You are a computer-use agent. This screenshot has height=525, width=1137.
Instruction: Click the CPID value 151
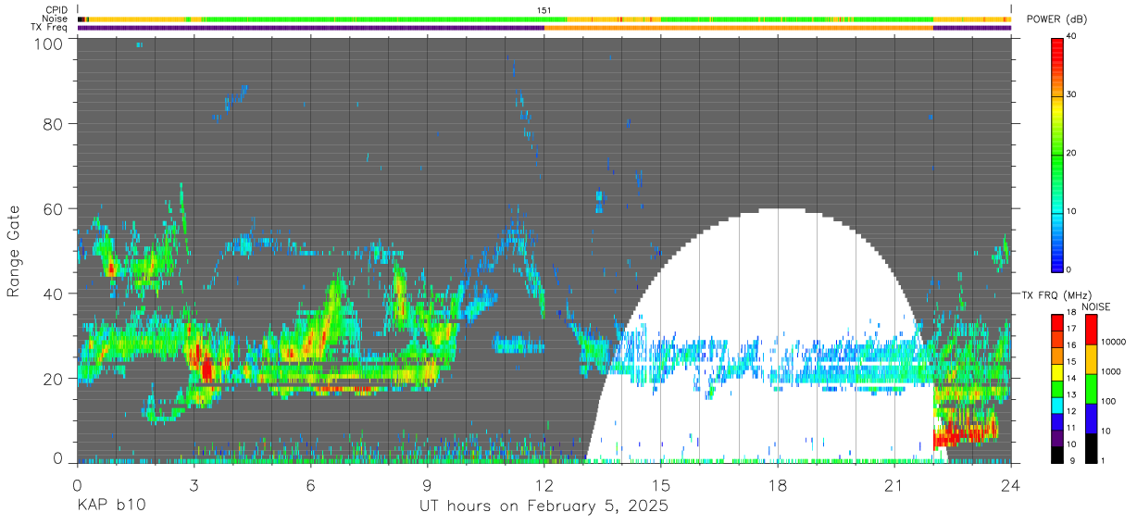coord(544,10)
